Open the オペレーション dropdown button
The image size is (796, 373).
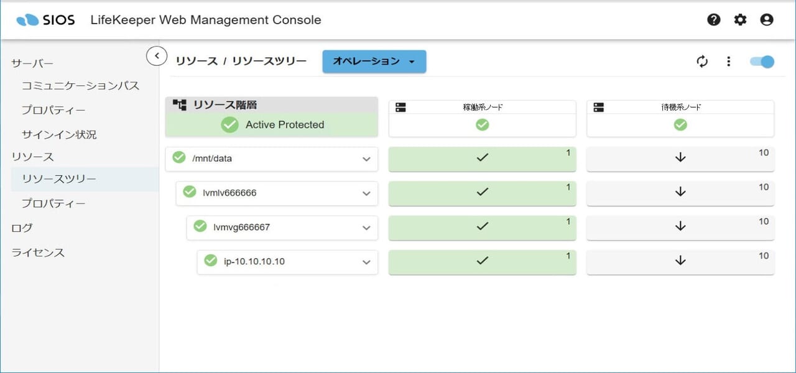tap(374, 62)
